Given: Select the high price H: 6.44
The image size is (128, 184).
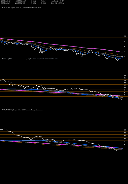Looking at the screenshot, I should (x=44, y=1).
